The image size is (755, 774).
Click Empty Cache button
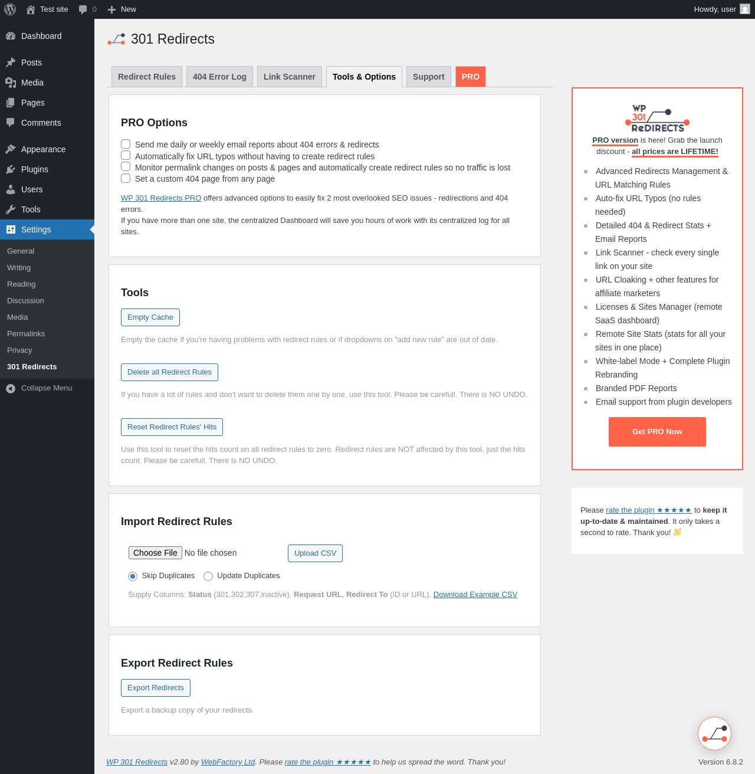tap(150, 317)
